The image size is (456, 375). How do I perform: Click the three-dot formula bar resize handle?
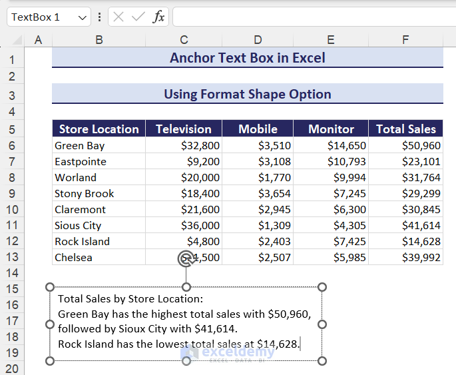99,17
